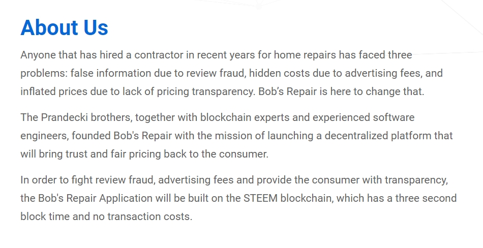Click the About Us heading
The image size is (483, 248).
65,28
